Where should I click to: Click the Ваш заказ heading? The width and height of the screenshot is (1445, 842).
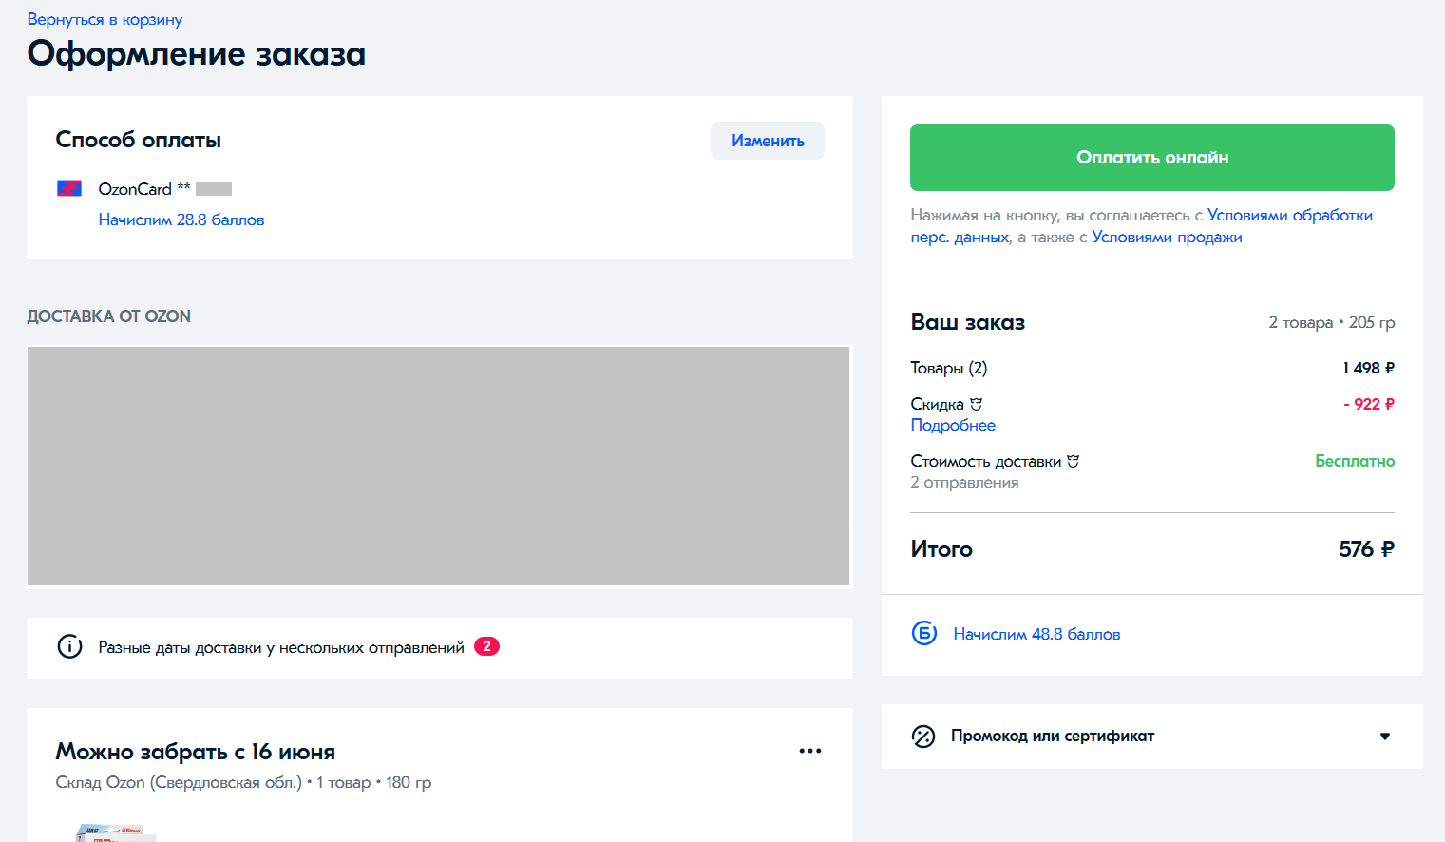(968, 322)
